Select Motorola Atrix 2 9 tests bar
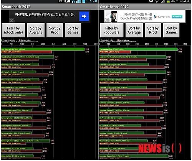 [x=17, y=156]
